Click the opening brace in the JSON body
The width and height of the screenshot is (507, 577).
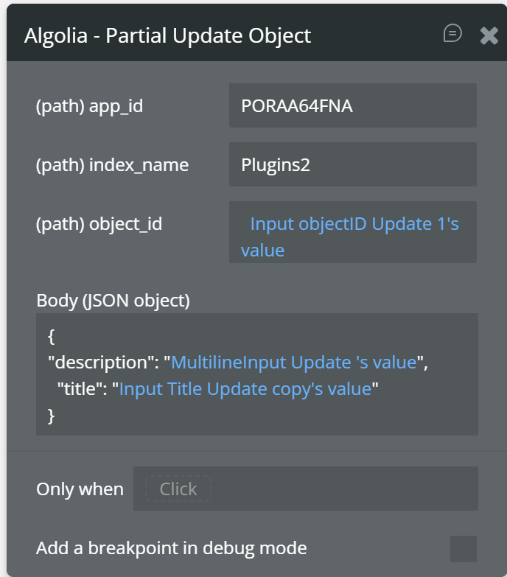[52, 337]
